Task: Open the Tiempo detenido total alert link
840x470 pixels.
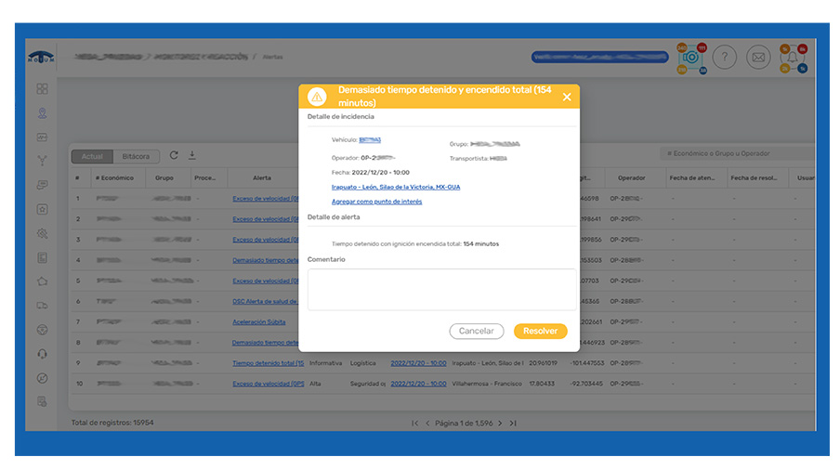Action: coord(268,363)
